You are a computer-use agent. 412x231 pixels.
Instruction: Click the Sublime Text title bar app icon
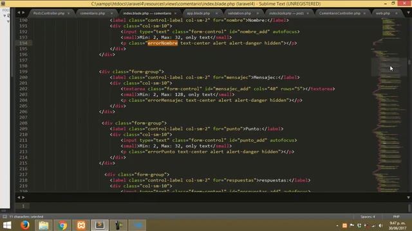coord(3,3)
